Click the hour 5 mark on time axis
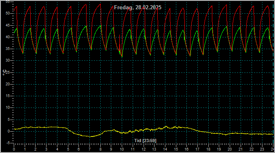The image size is (275, 153). click(x=68, y=149)
